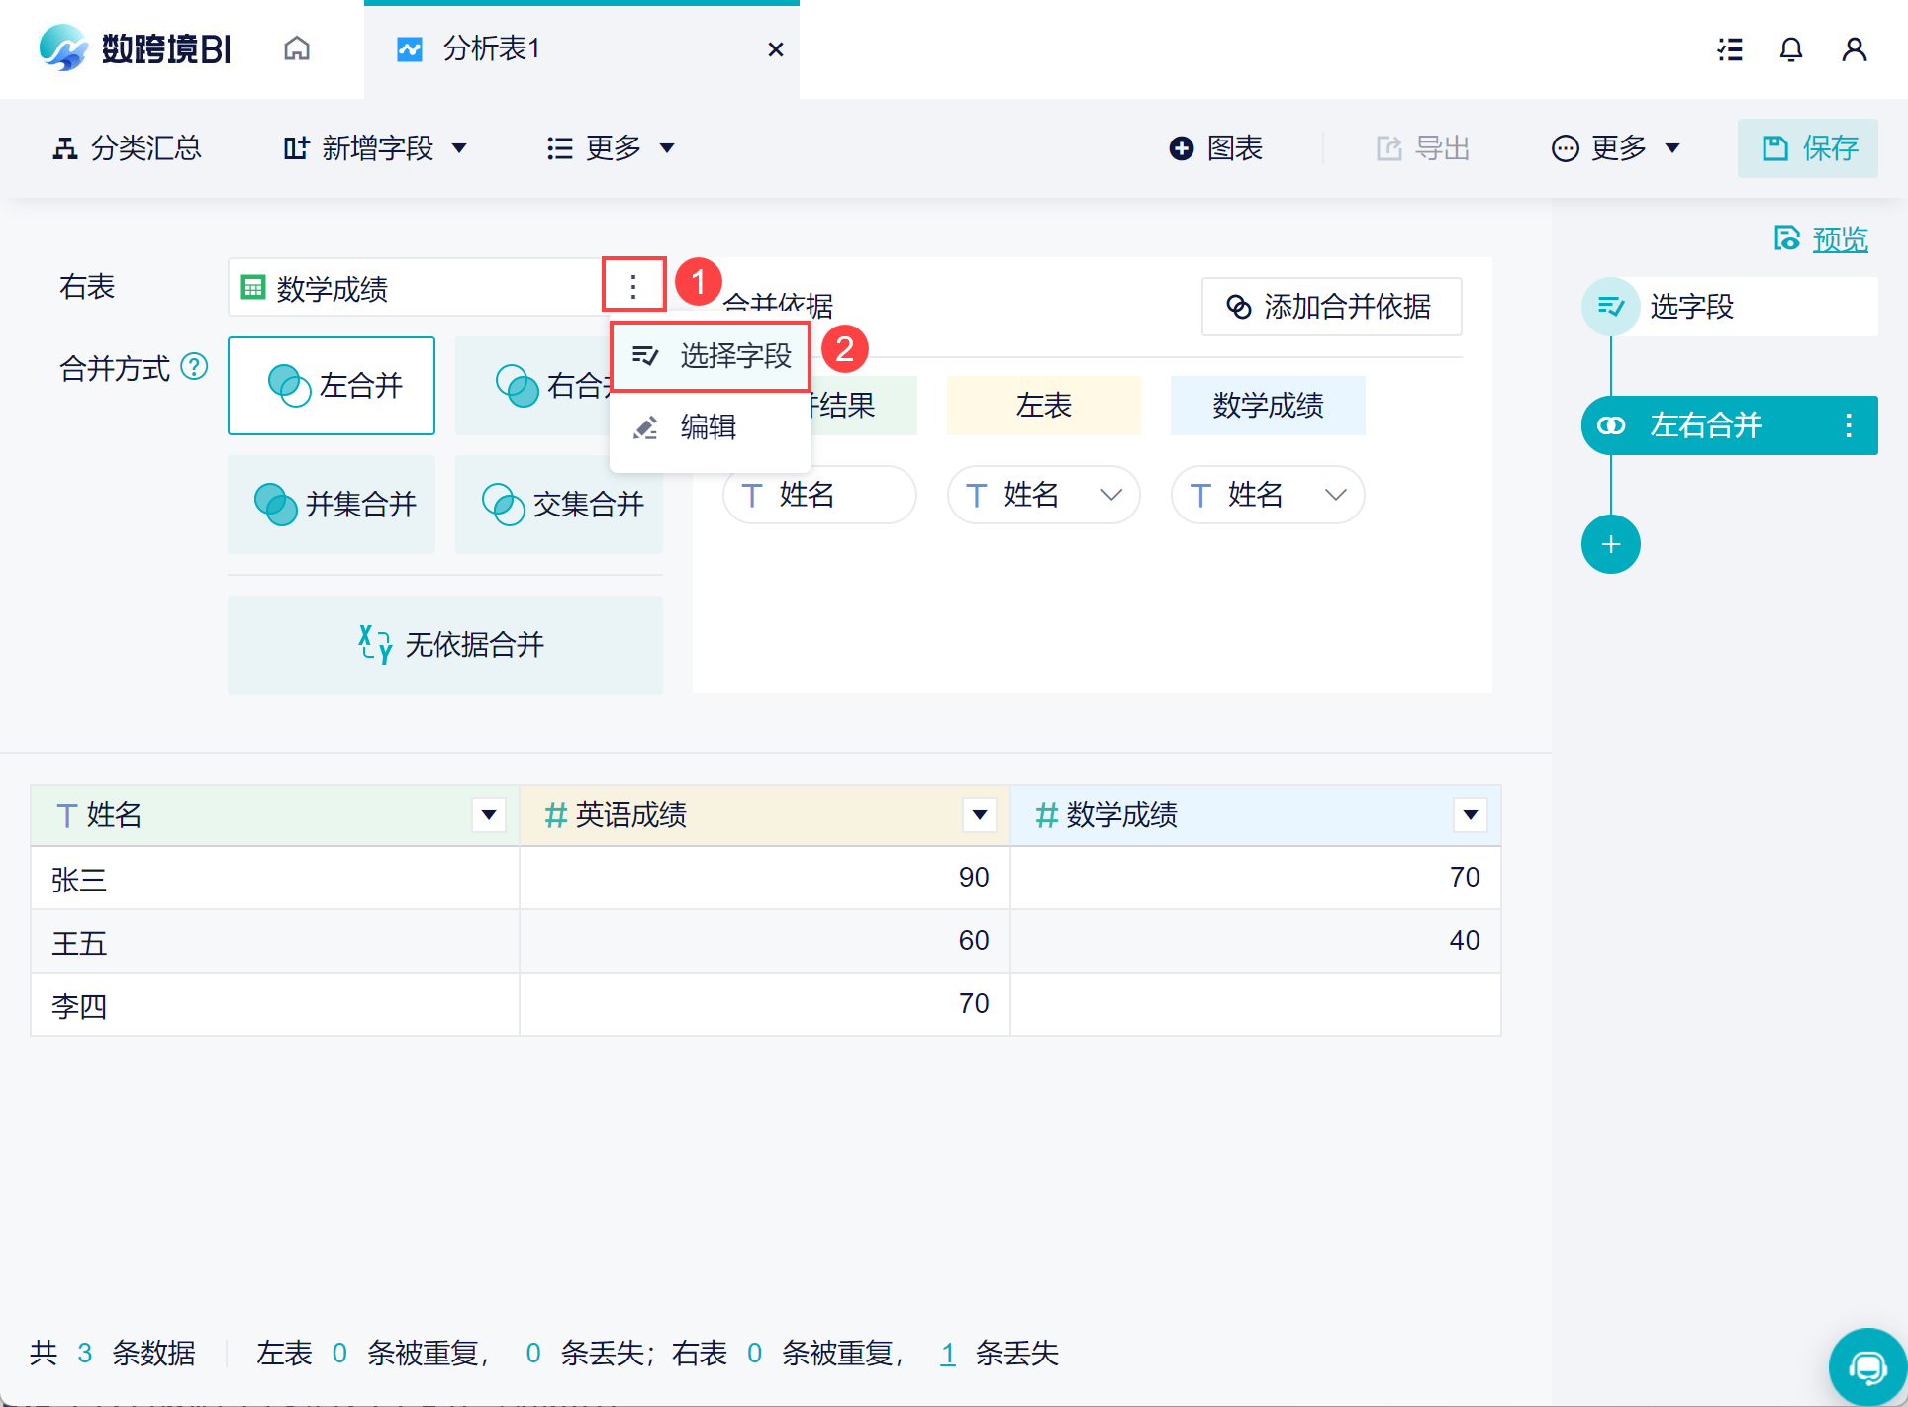This screenshot has height=1407, width=1908.
Task: Open the notifications bell
Action: [x=1790, y=49]
